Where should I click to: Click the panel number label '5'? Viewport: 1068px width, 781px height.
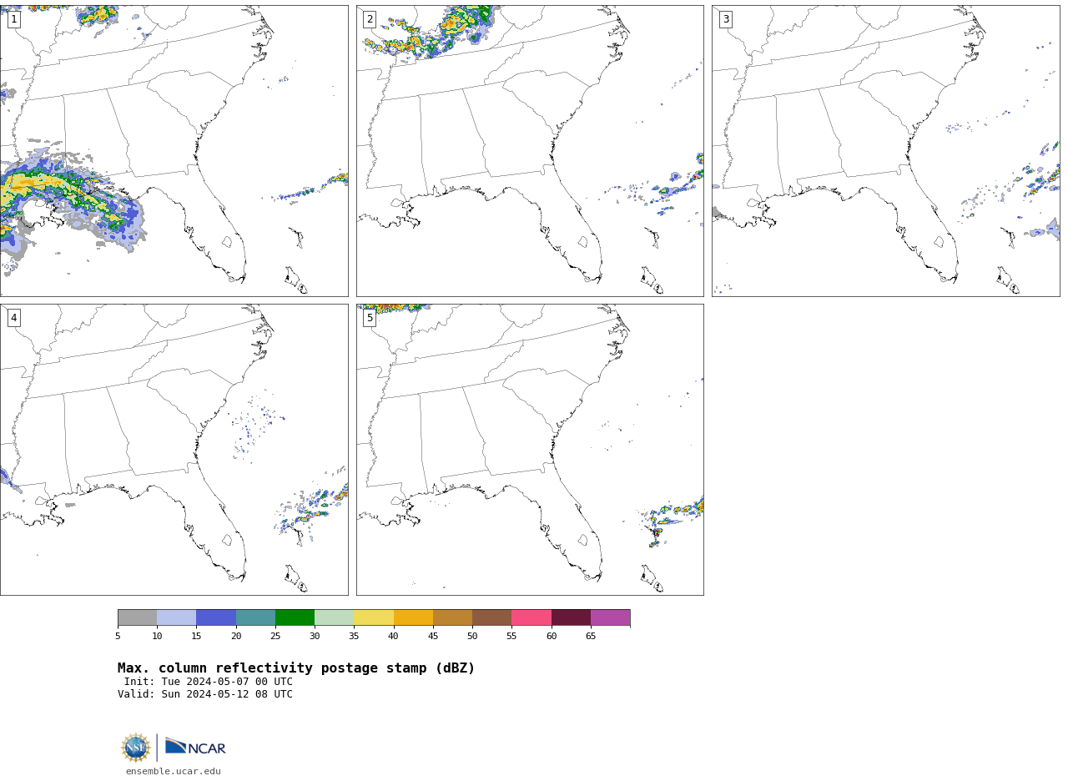tap(370, 318)
